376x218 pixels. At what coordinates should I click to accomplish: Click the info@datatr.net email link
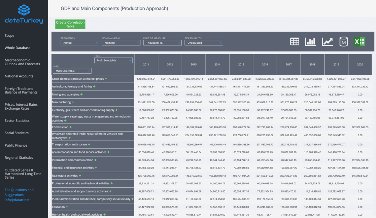point(17,200)
